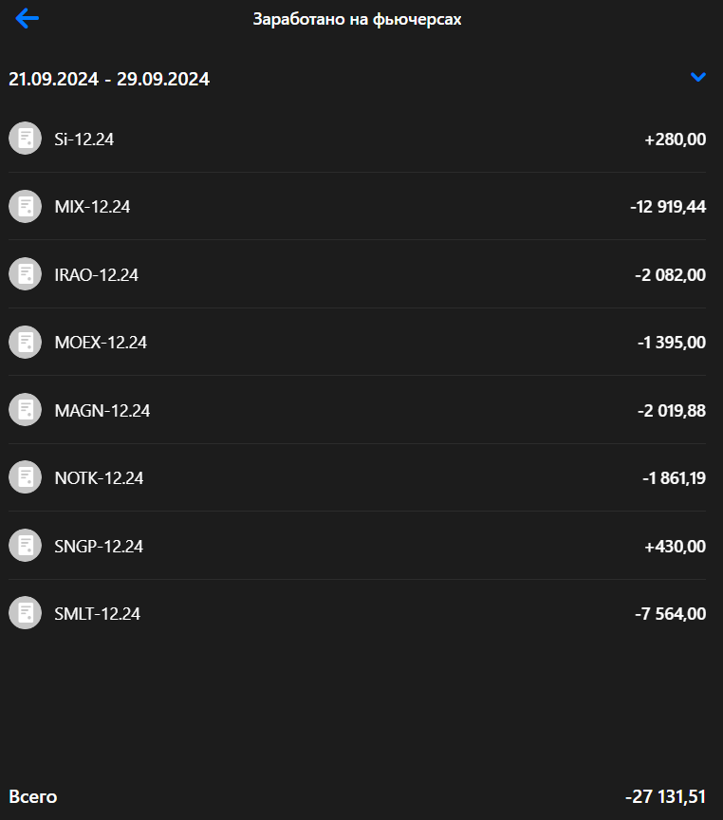Select the MOEX-12.24 label
The width and height of the screenshot is (723, 820).
(x=101, y=343)
